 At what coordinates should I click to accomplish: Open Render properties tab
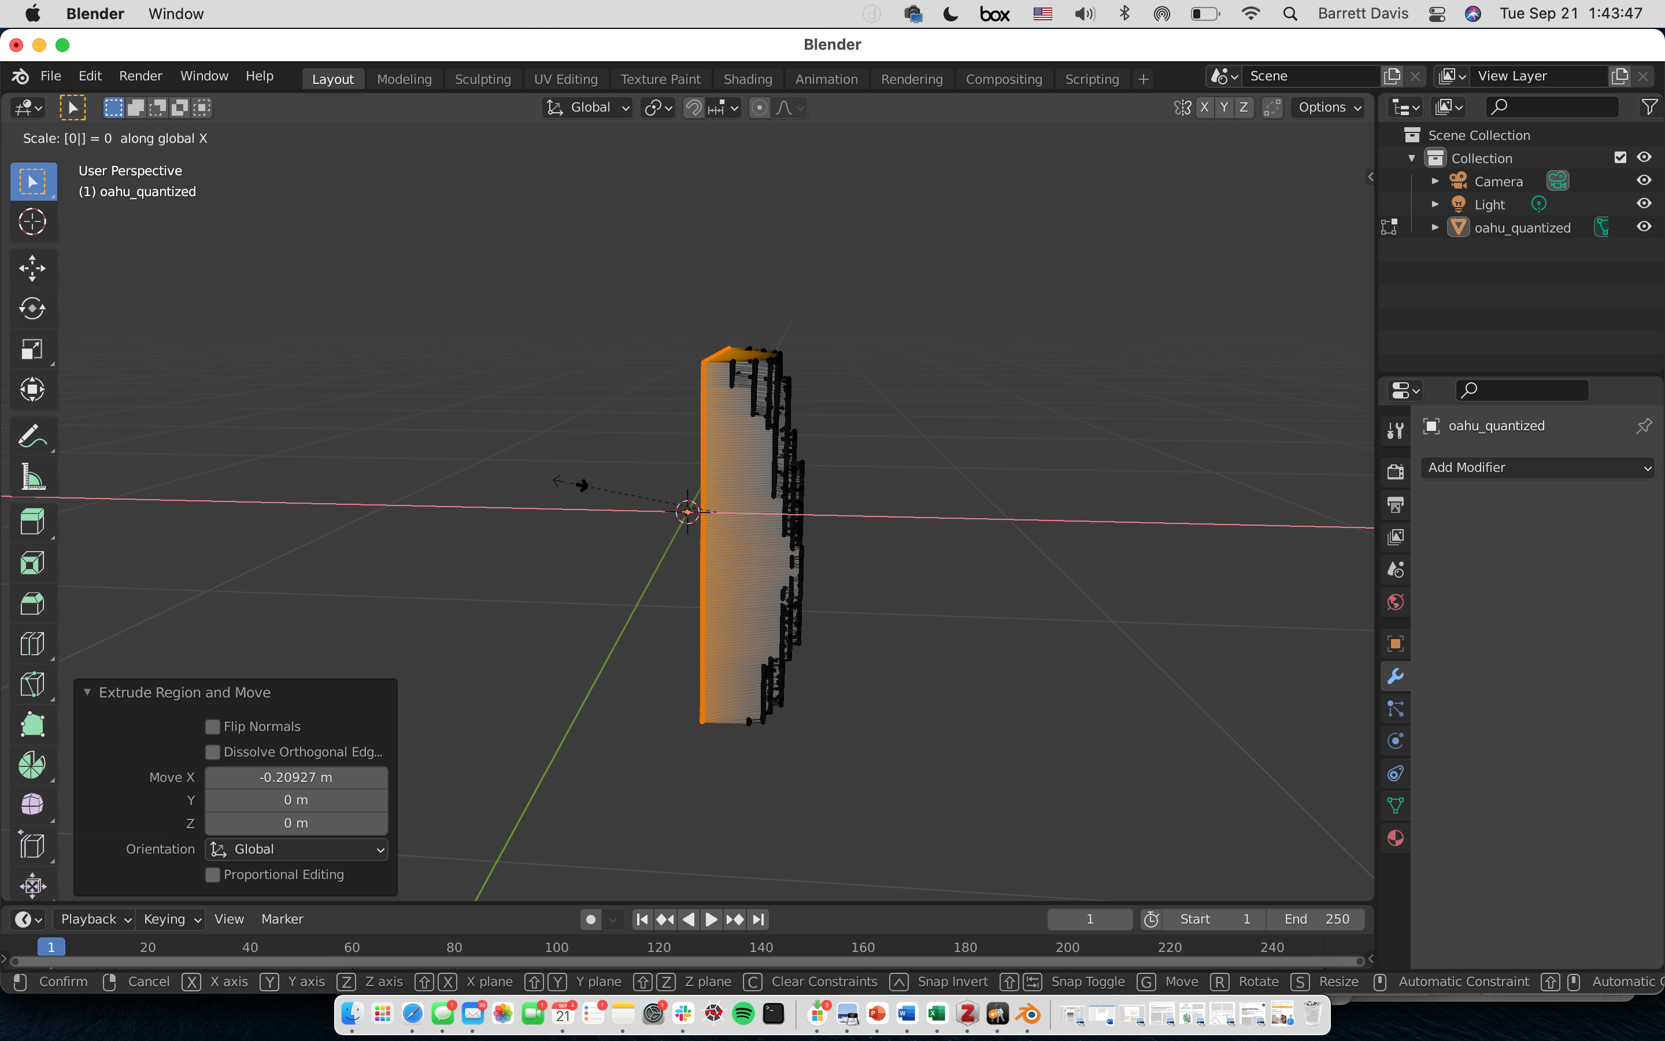click(1395, 471)
